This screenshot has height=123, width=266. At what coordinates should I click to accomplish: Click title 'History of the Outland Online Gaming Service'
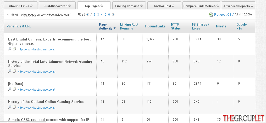[46, 102]
